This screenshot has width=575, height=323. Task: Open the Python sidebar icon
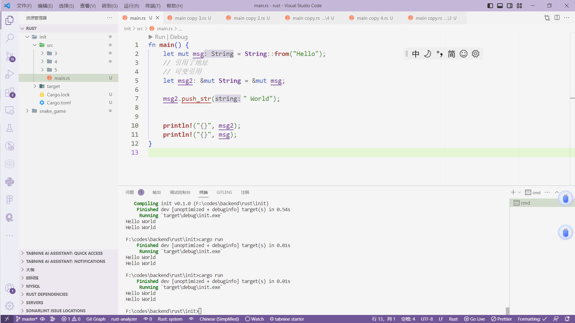pyautogui.click(x=10, y=182)
